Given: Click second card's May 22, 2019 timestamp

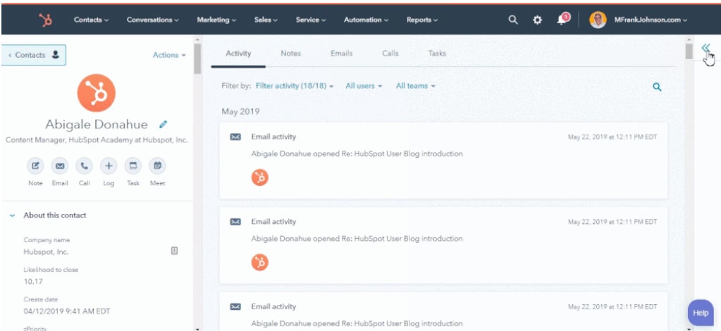Looking at the screenshot, I should click(x=612, y=222).
